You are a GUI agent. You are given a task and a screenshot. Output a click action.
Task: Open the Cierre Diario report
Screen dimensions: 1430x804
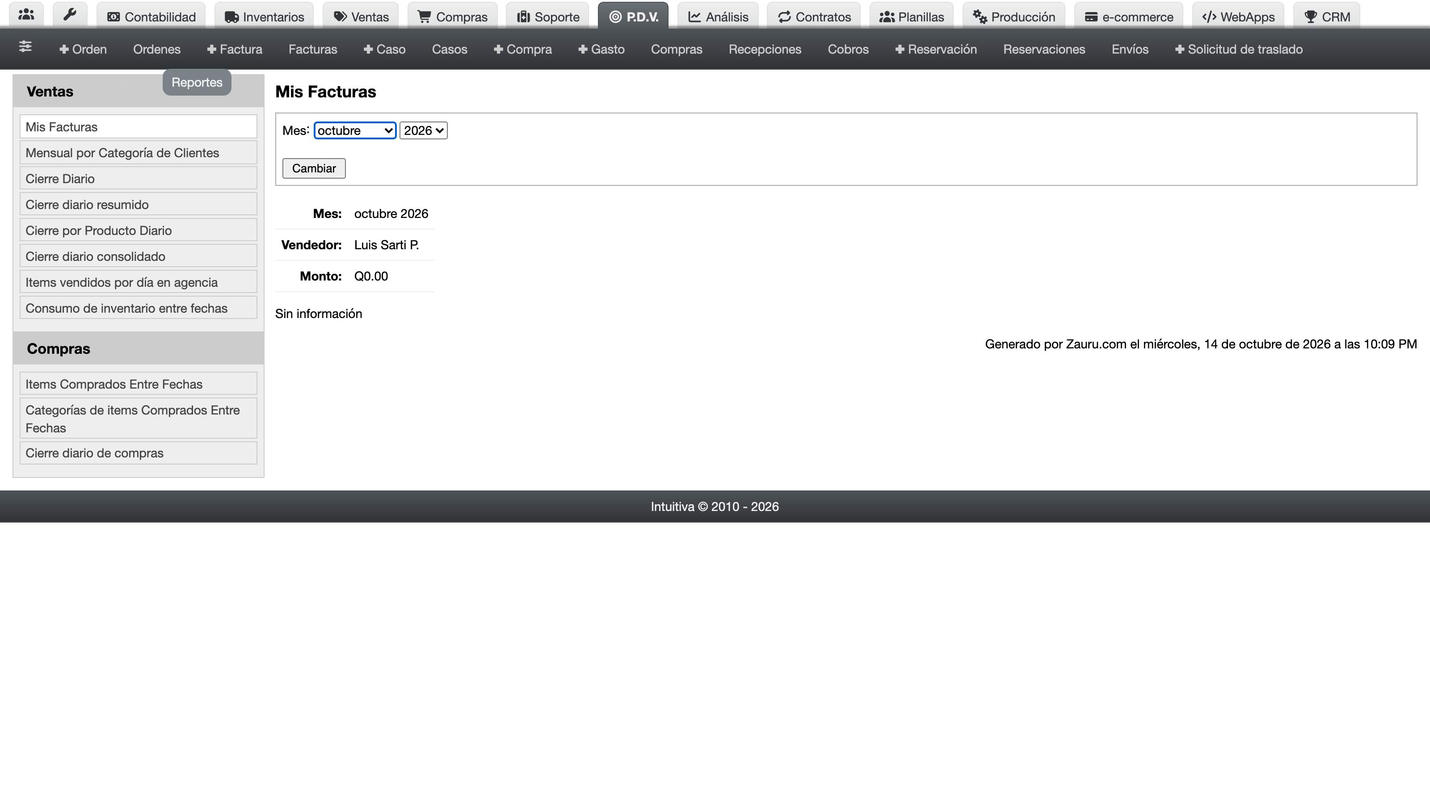(x=138, y=179)
